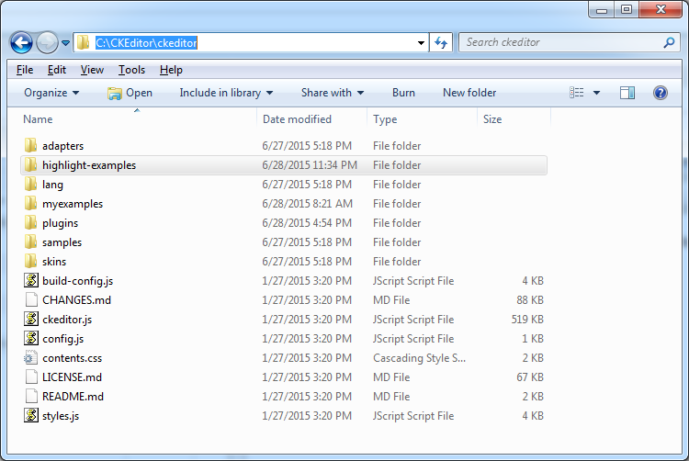Open the Tools menu

click(x=131, y=70)
